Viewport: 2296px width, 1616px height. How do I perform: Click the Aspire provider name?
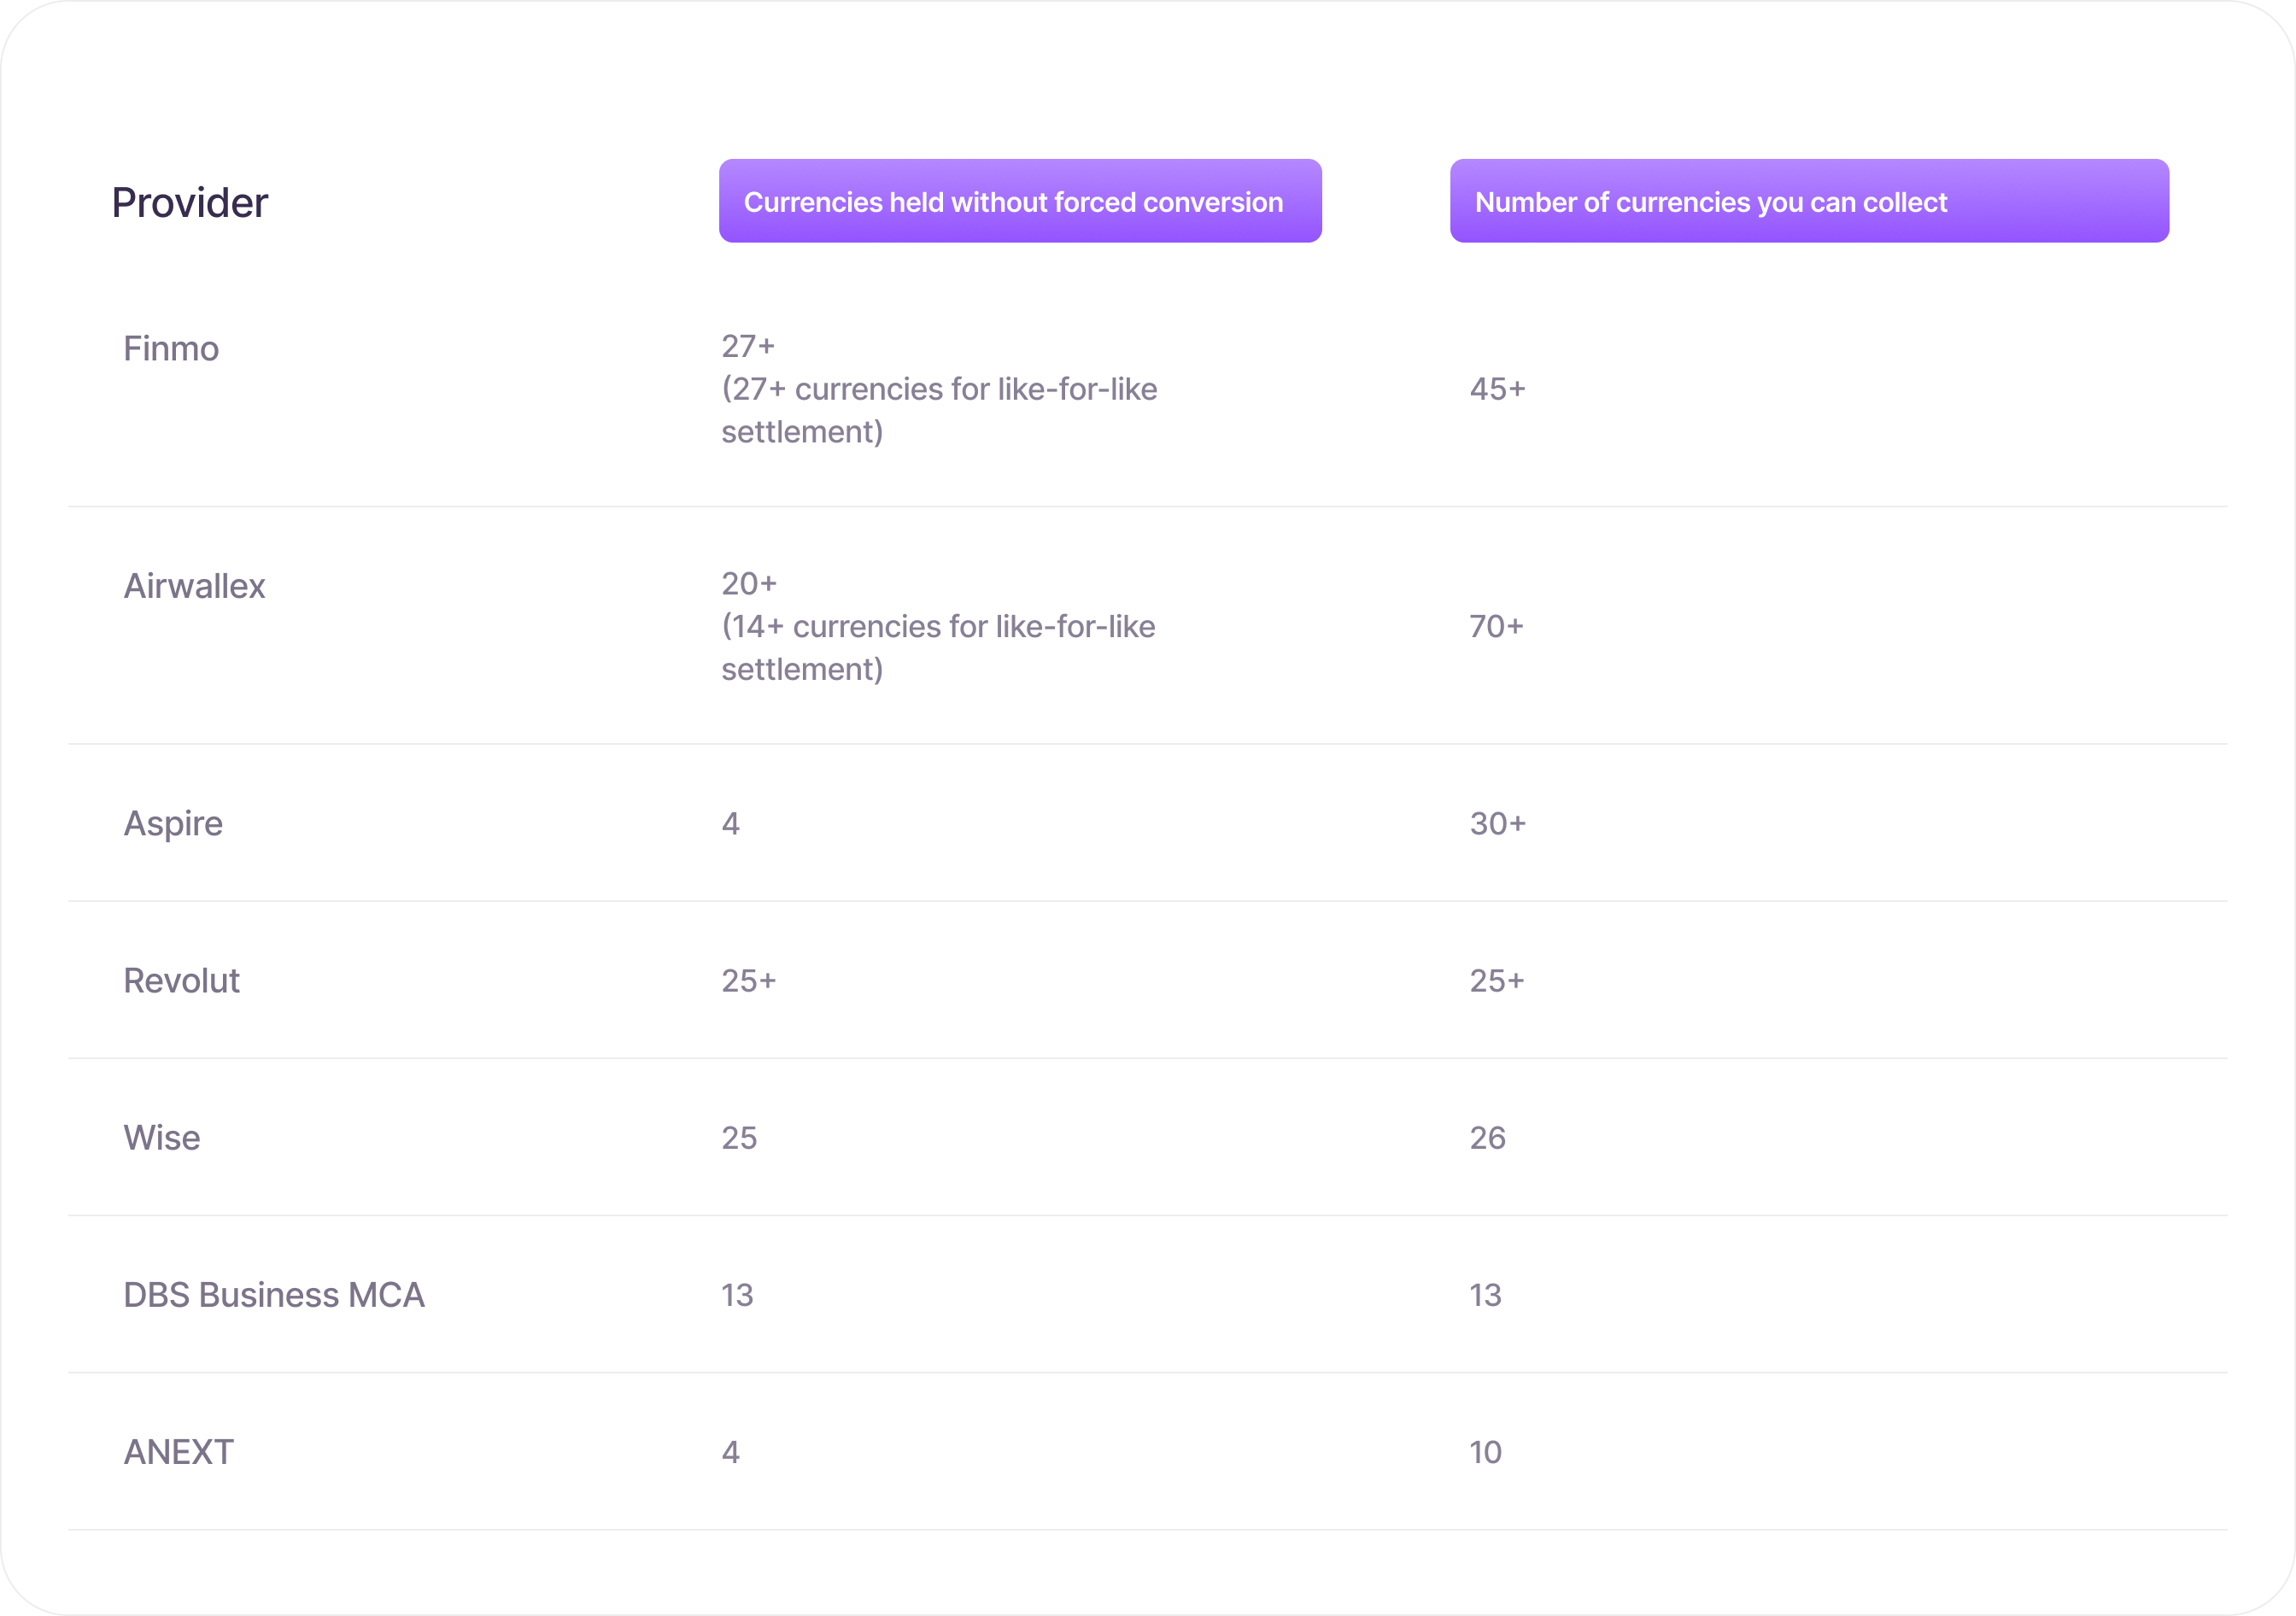pyautogui.click(x=173, y=824)
